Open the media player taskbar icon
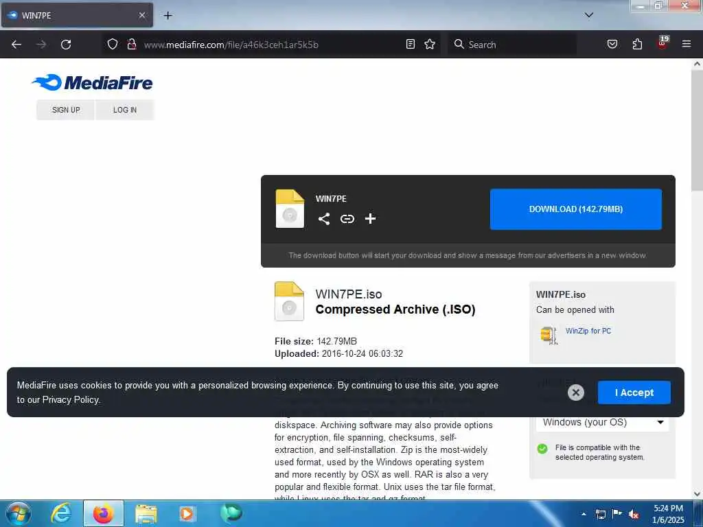Image resolution: width=703 pixels, height=527 pixels. coord(187,514)
